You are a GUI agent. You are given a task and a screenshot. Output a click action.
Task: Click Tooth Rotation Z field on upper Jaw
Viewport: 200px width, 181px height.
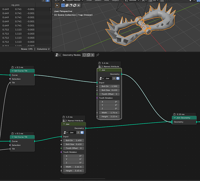[109, 109]
